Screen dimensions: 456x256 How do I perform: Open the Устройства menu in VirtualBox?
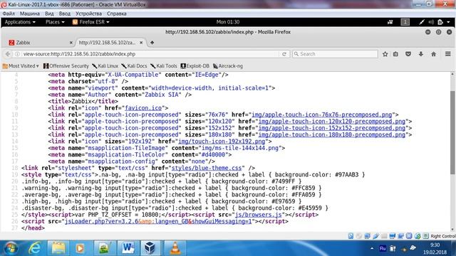point(88,14)
